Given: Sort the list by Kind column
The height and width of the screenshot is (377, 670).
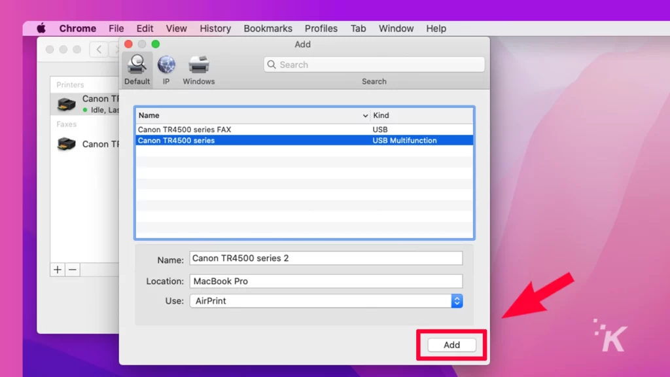Looking at the screenshot, I should tap(422, 115).
